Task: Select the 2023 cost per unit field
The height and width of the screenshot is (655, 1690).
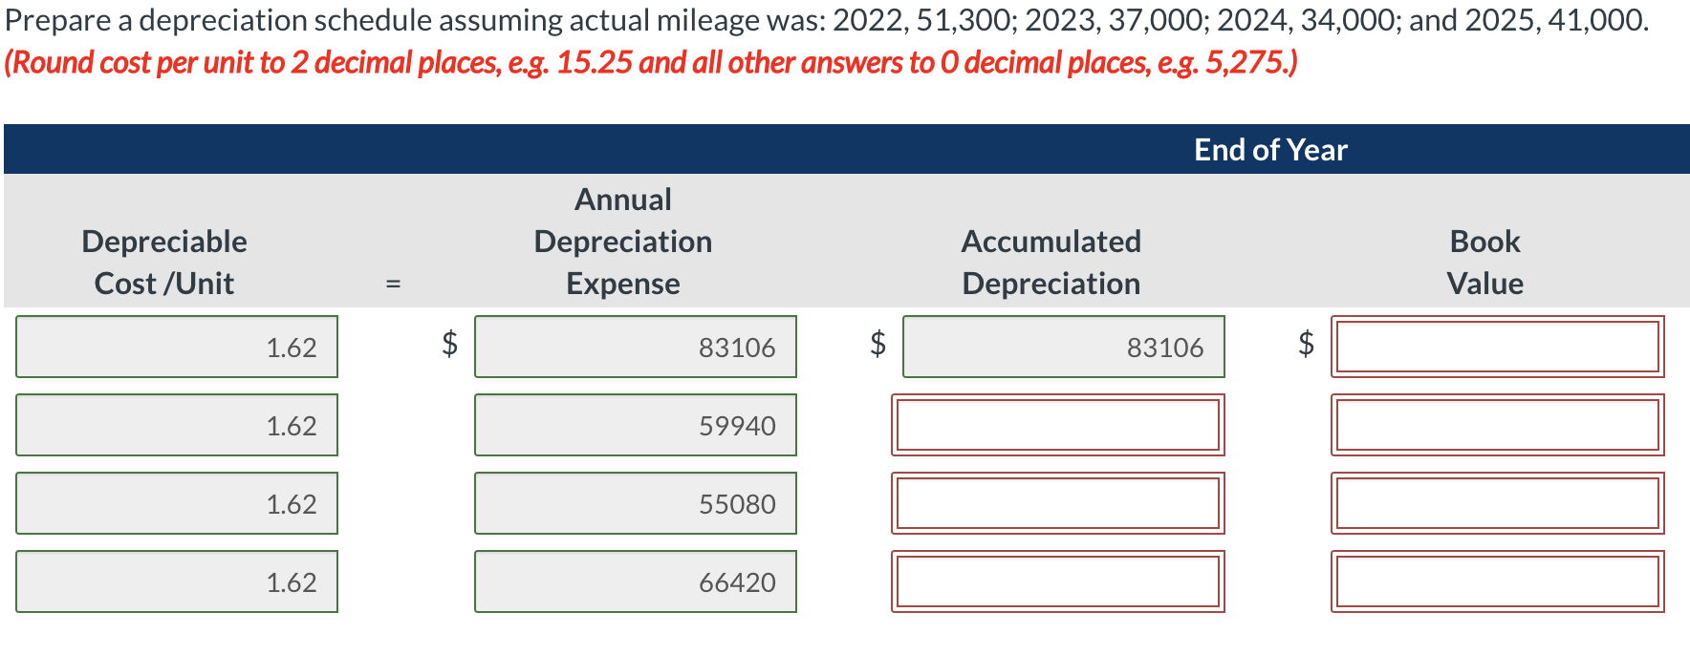Action: [x=177, y=425]
